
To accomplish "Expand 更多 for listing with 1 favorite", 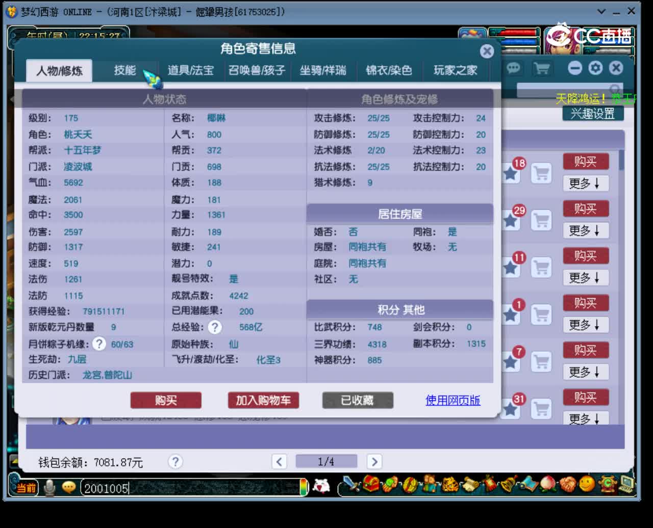I will (586, 325).
